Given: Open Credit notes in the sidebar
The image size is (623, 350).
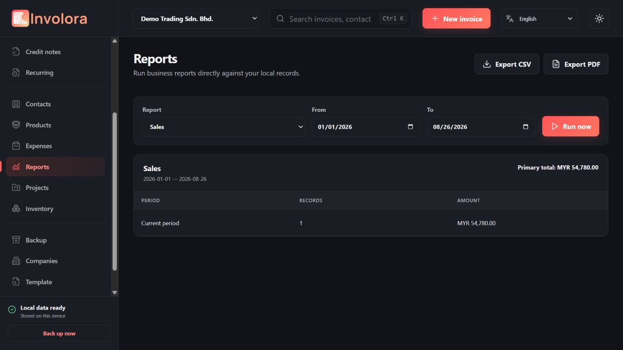Looking at the screenshot, I should click(55, 52).
